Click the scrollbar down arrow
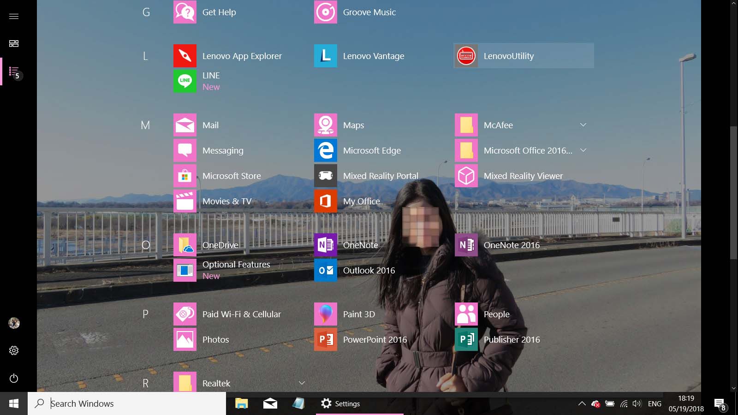 coord(733,388)
